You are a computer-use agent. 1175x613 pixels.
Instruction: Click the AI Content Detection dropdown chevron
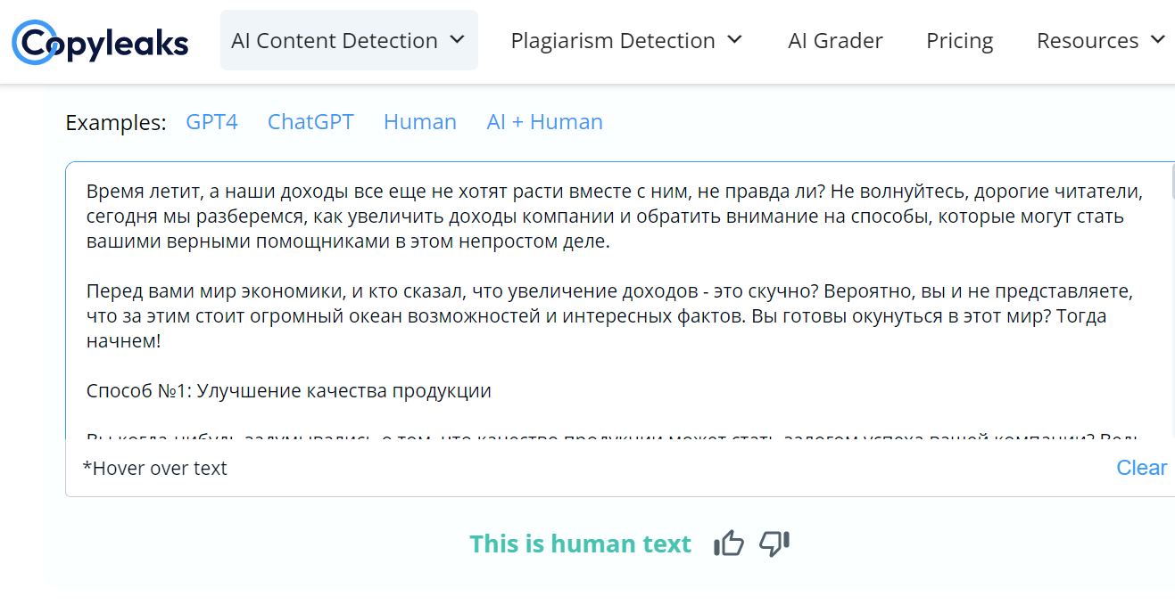coord(457,40)
